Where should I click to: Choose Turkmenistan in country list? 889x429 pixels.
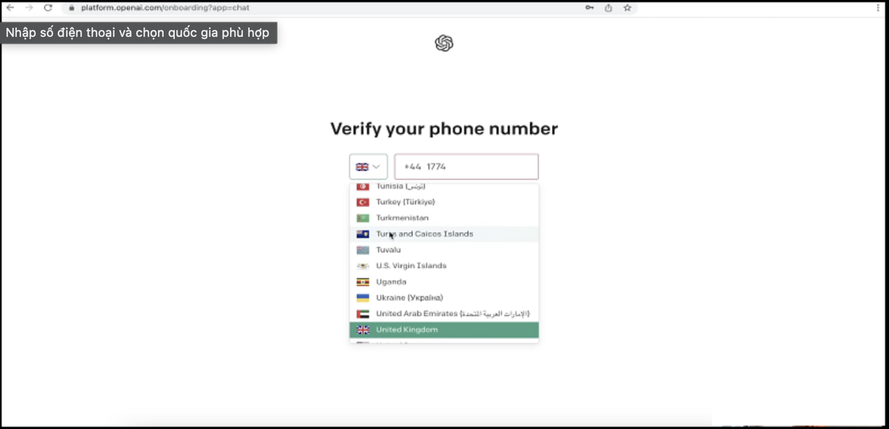coord(402,218)
